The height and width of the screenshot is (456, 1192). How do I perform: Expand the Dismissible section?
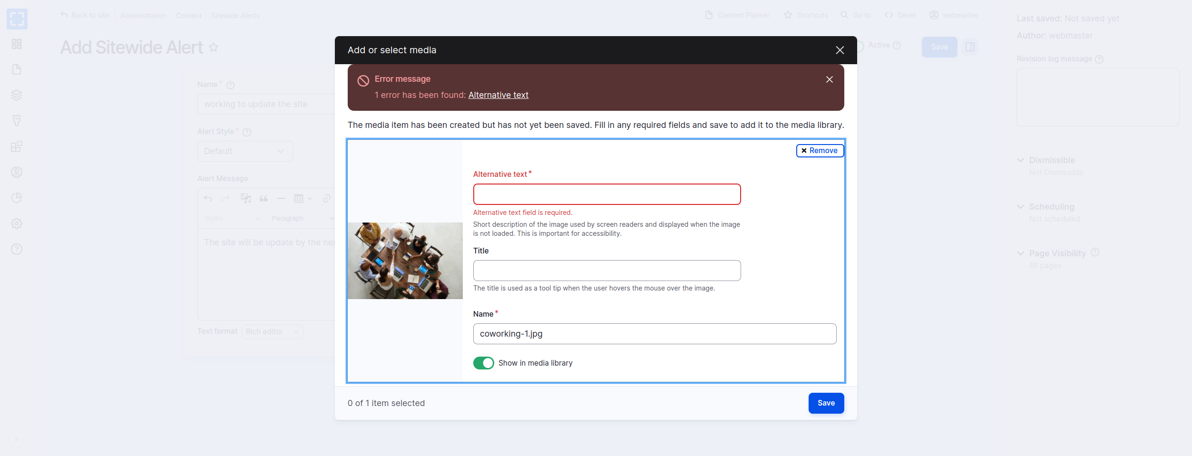pyautogui.click(x=1051, y=160)
